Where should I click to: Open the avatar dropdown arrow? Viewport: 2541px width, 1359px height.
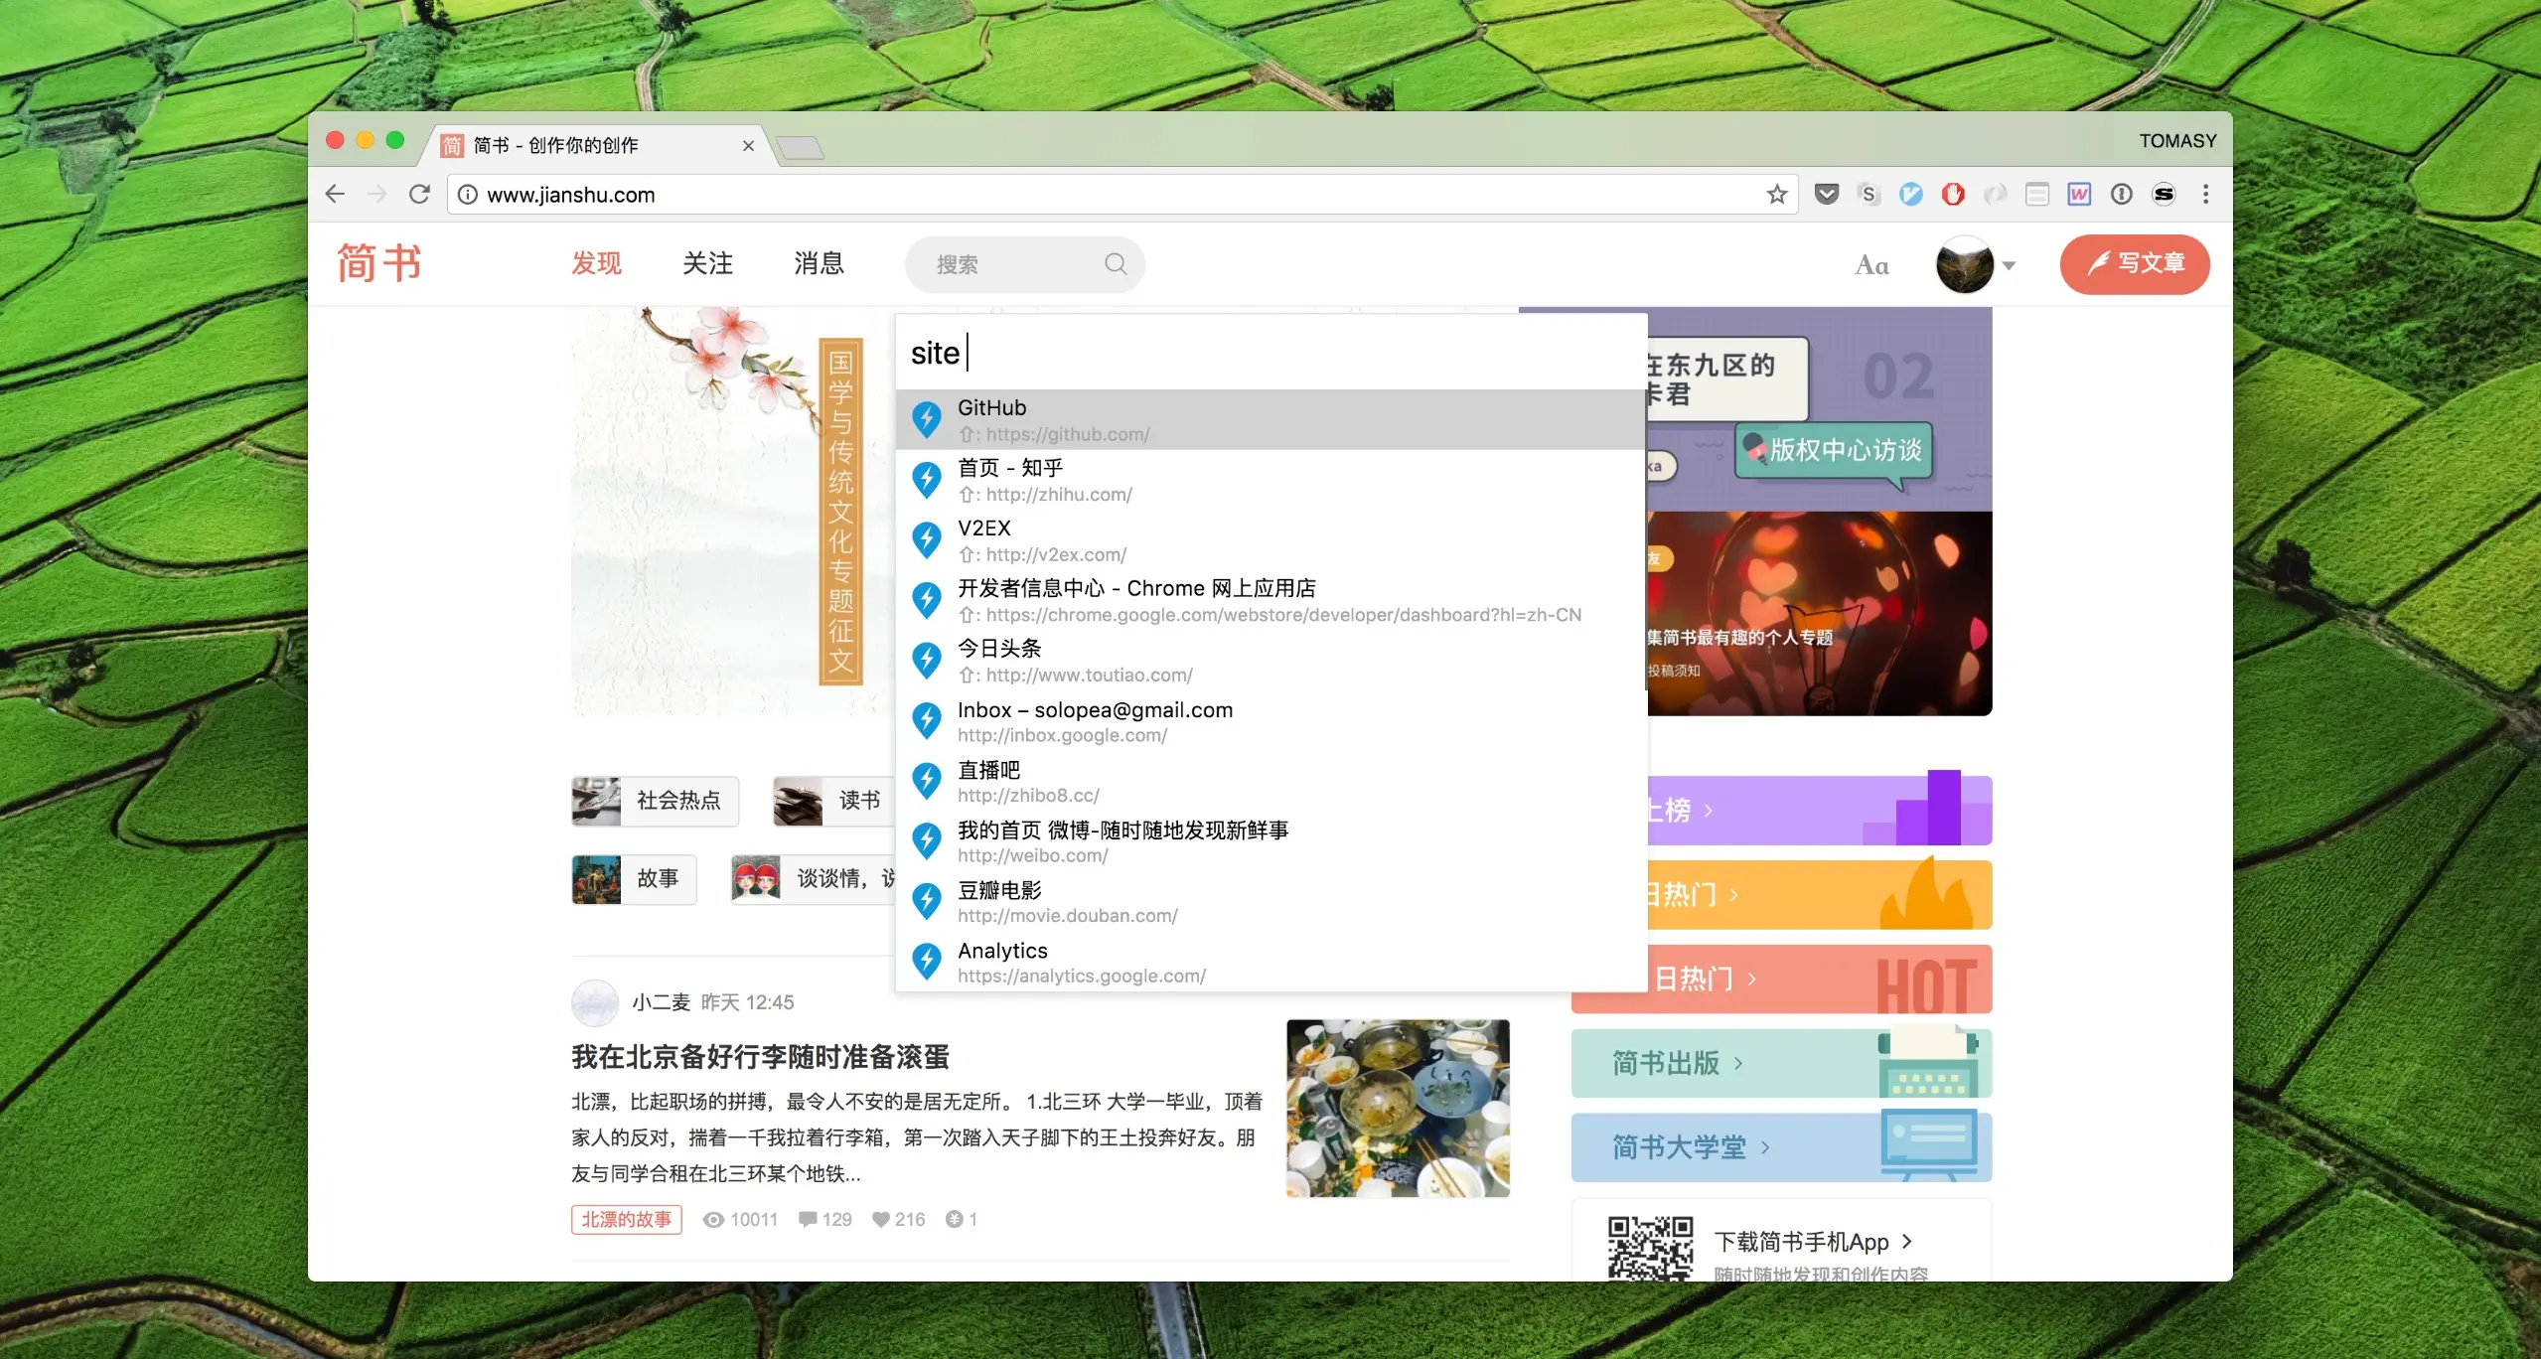point(2010,264)
